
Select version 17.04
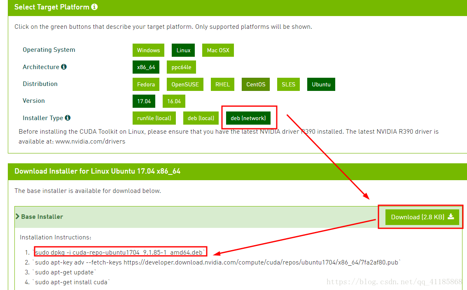click(144, 101)
